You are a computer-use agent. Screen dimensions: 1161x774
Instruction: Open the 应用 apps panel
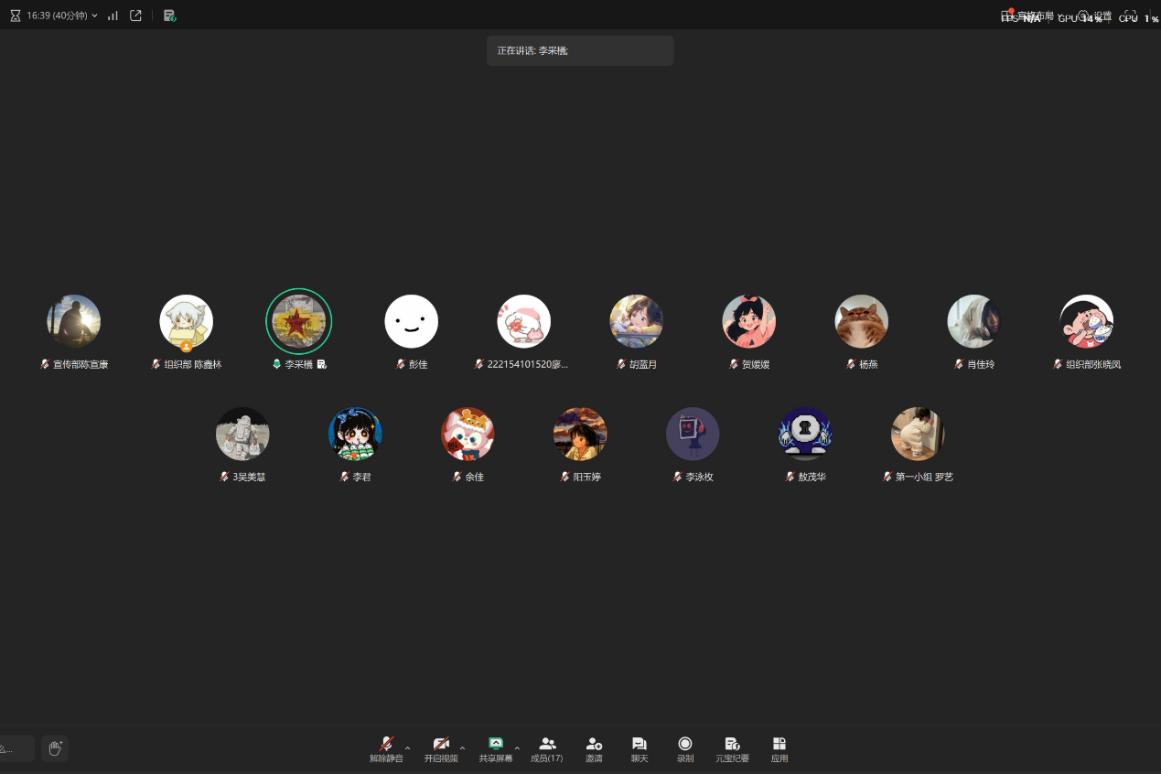point(779,748)
